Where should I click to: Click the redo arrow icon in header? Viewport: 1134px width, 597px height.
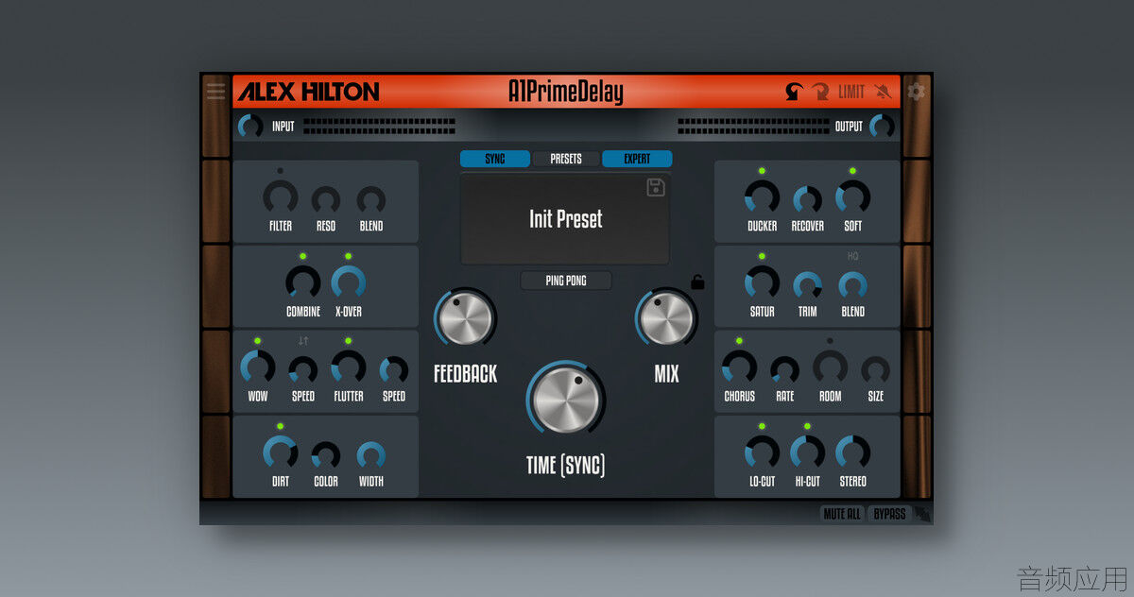tap(821, 92)
